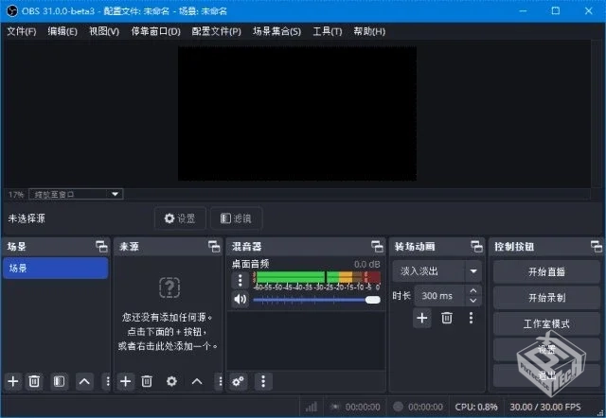Open the 停靠窗口(D) menu
Image resolution: width=606 pixels, height=418 pixels.
(155, 31)
